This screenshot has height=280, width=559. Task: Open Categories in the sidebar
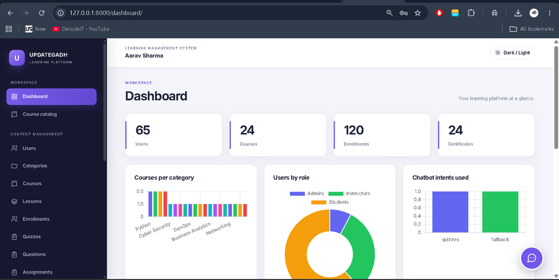pyautogui.click(x=51, y=166)
